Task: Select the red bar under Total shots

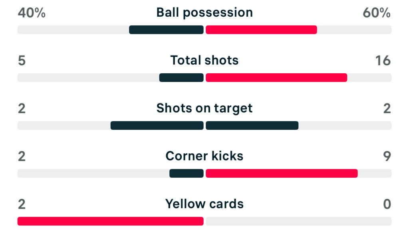Action: 276,78
